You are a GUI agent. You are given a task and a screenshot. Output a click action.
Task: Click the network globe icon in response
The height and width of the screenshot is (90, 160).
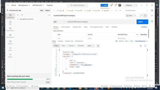click(x=116, y=41)
